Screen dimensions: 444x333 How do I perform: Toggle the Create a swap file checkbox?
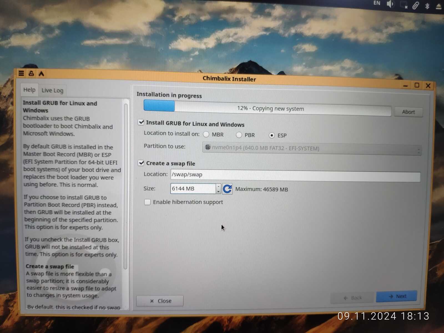tap(141, 163)
